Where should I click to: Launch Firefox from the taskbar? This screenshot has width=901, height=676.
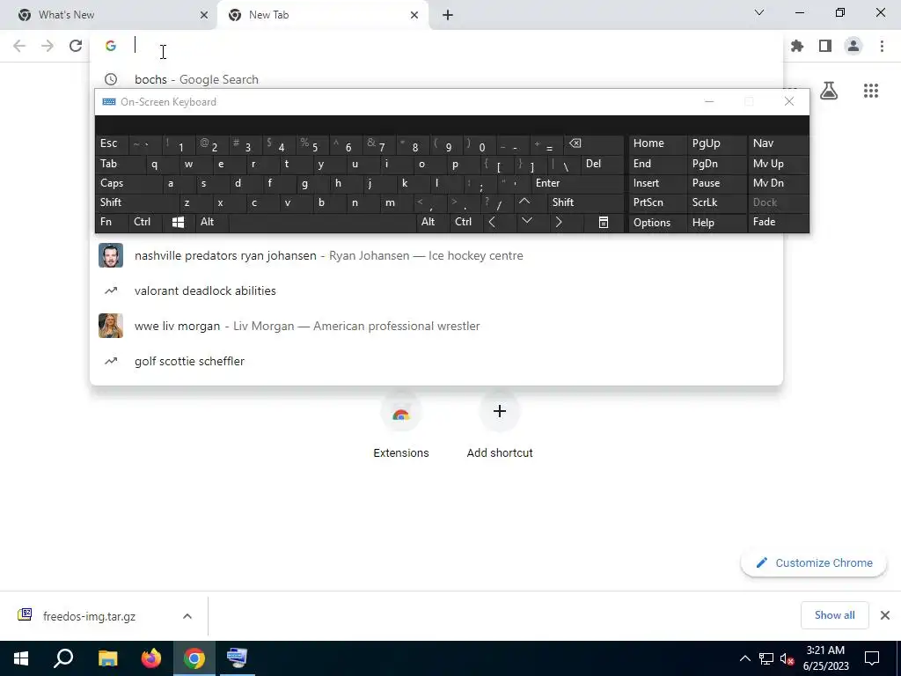tap(151, 658)
